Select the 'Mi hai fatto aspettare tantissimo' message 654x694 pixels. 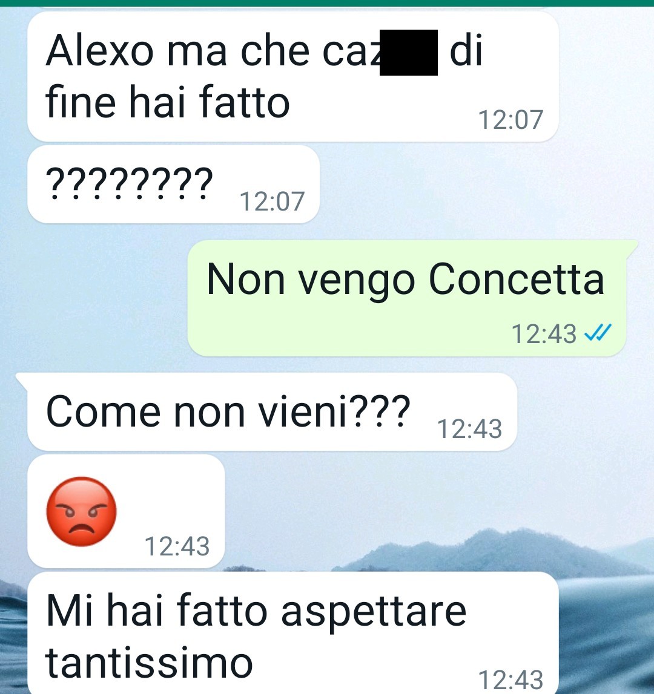(x=293, y=633)
